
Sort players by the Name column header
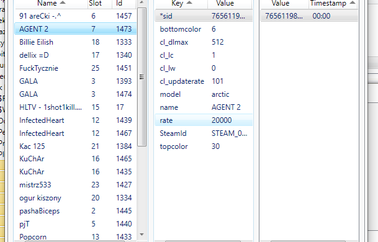[51, 3]
